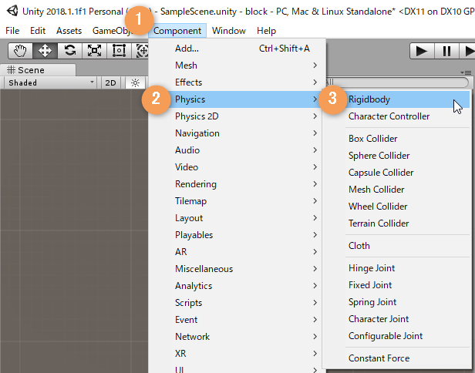Image resolution: width=475 pixels, height=373 pixels.
Task: Add a Hinge Joint component
Action: tap(396, 268)
